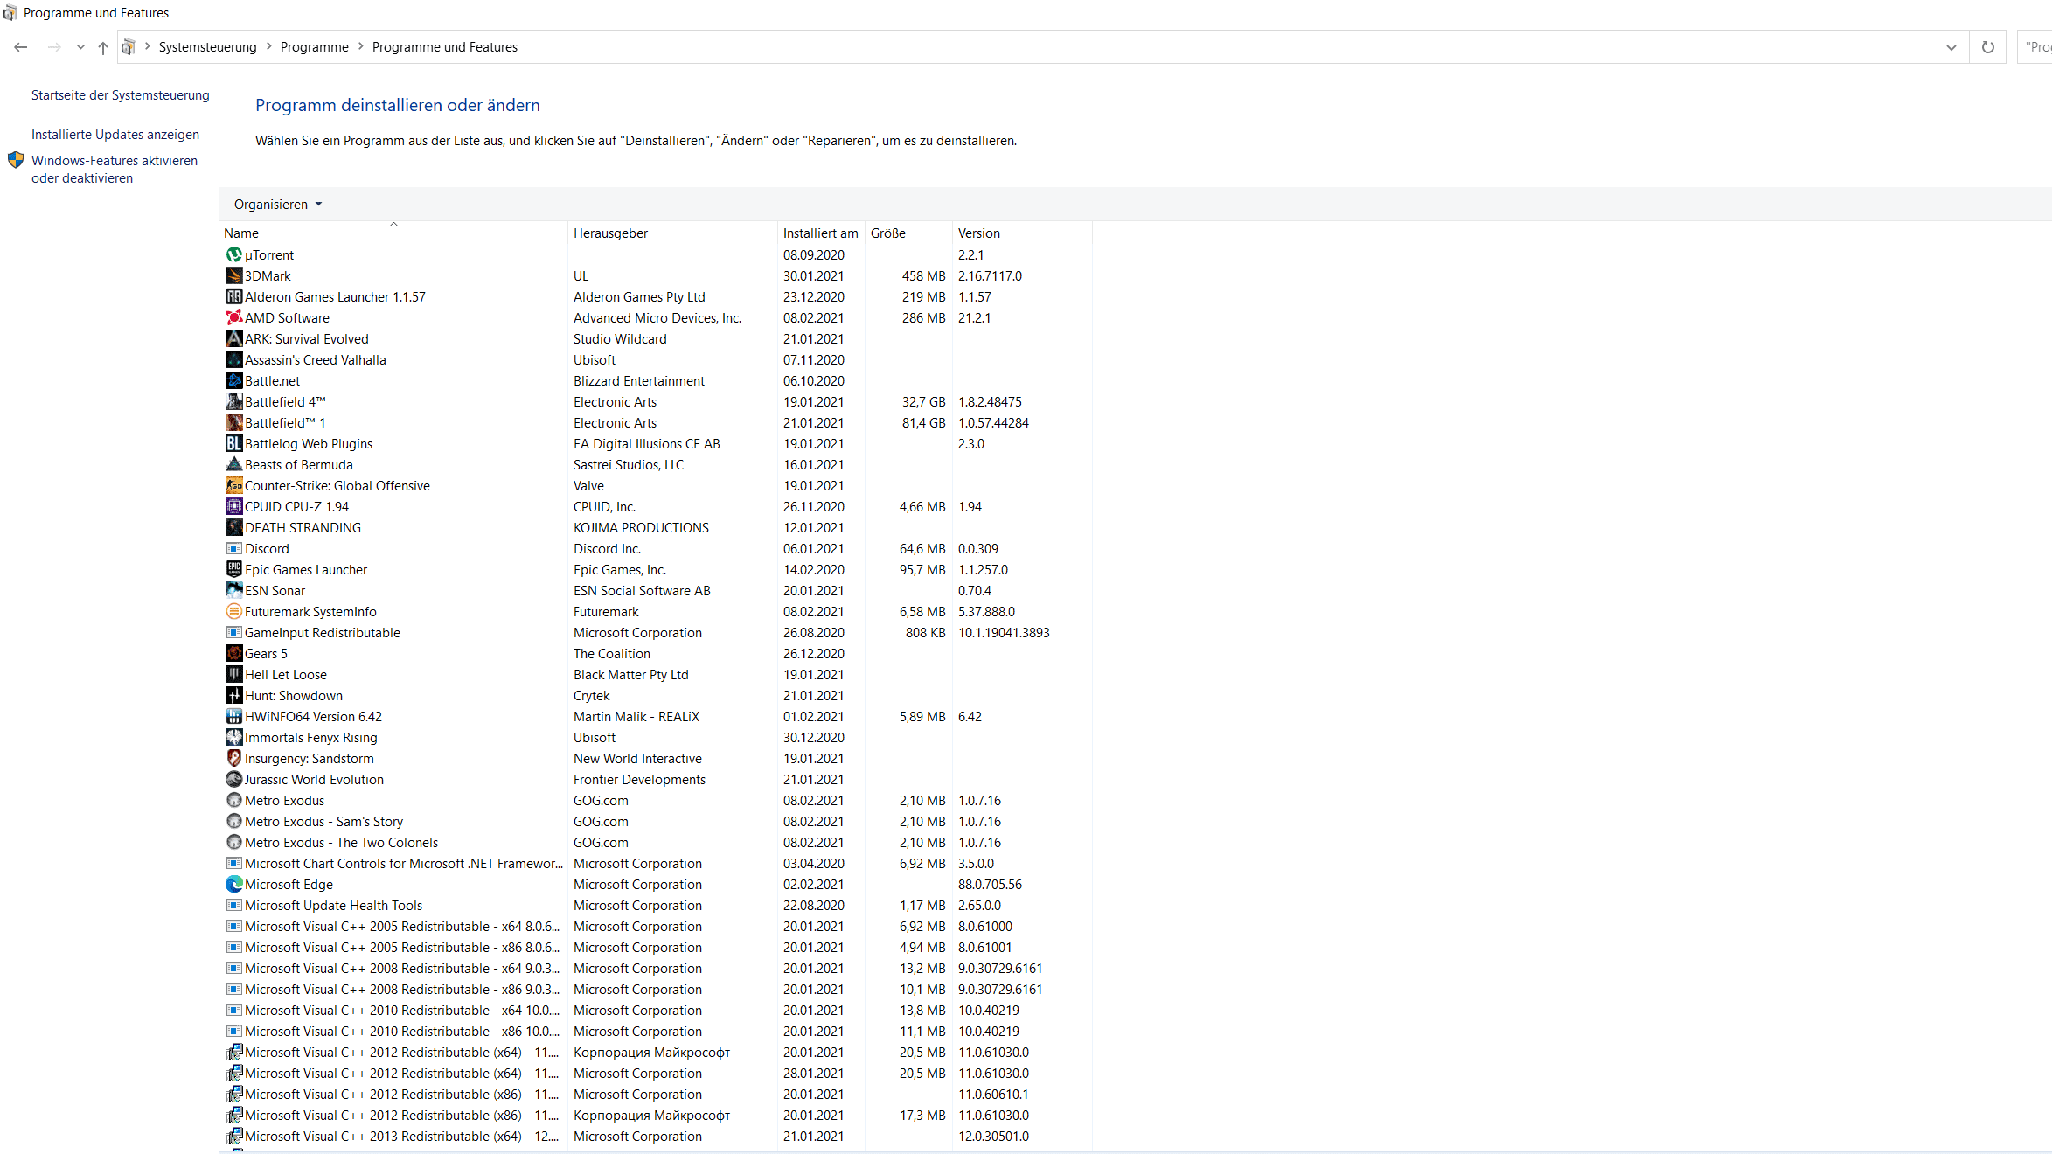
Task: Select the Immortals Fenyx Rising icon
Action: (233, 737)
